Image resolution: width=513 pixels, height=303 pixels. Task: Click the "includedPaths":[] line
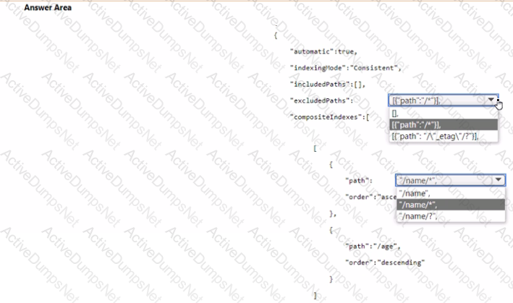click(328, 85)
